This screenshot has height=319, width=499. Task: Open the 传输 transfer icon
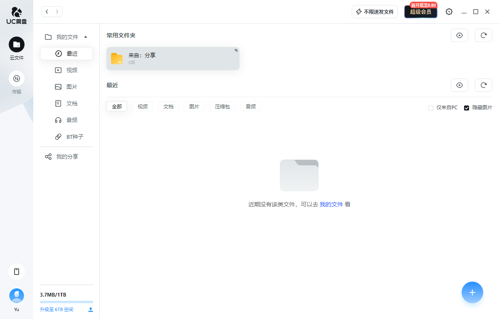click(x=17, y=79)
